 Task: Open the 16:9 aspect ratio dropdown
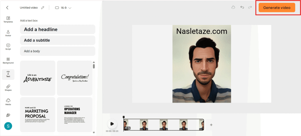[x=63, y=8]
